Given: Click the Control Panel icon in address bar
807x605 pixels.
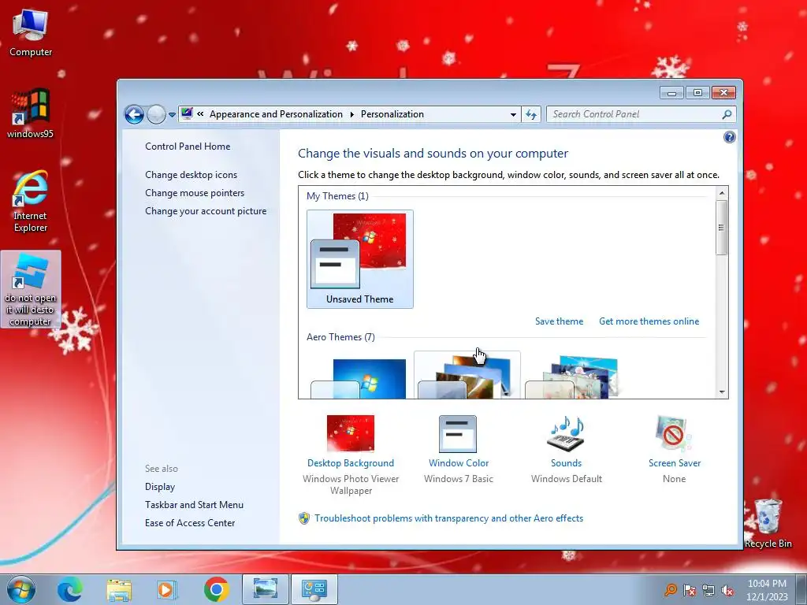Looking at the screenshot, I should coord(187,113).
